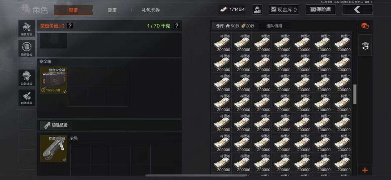The height and width of the screenshot is (180, 391).
Task: Click the question mark beside 装备价值
Action: click(x=70, y=26)
